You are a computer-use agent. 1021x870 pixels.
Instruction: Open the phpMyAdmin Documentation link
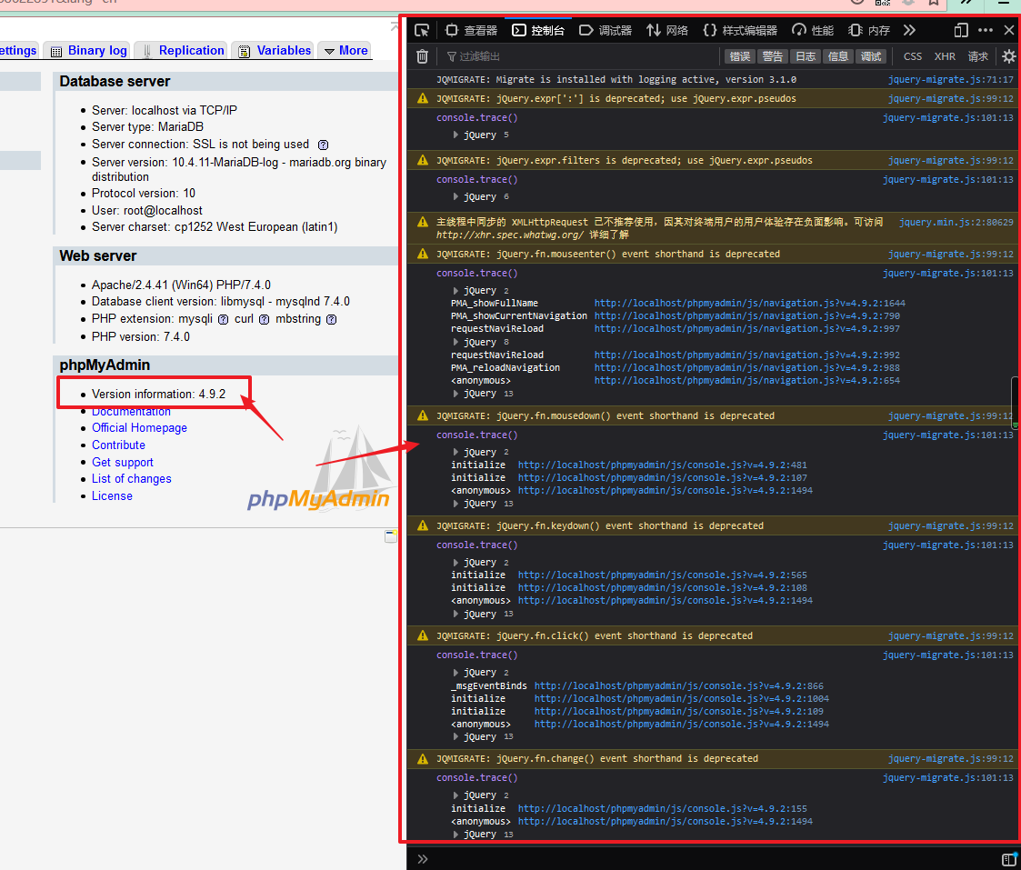(x=131, y=410)
